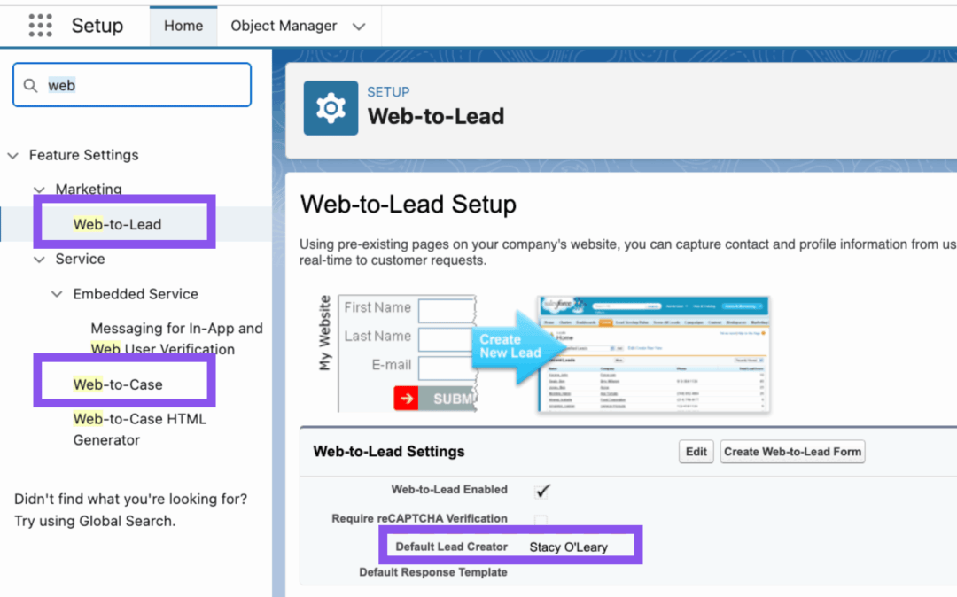
Task: Click the Setup gear icon in header
Action: click(331, 108)
